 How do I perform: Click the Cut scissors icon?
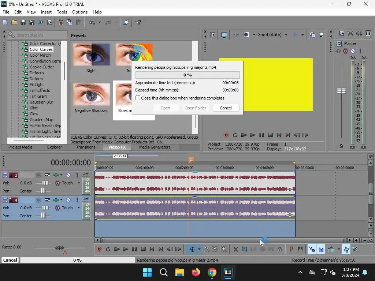(61, 22)
